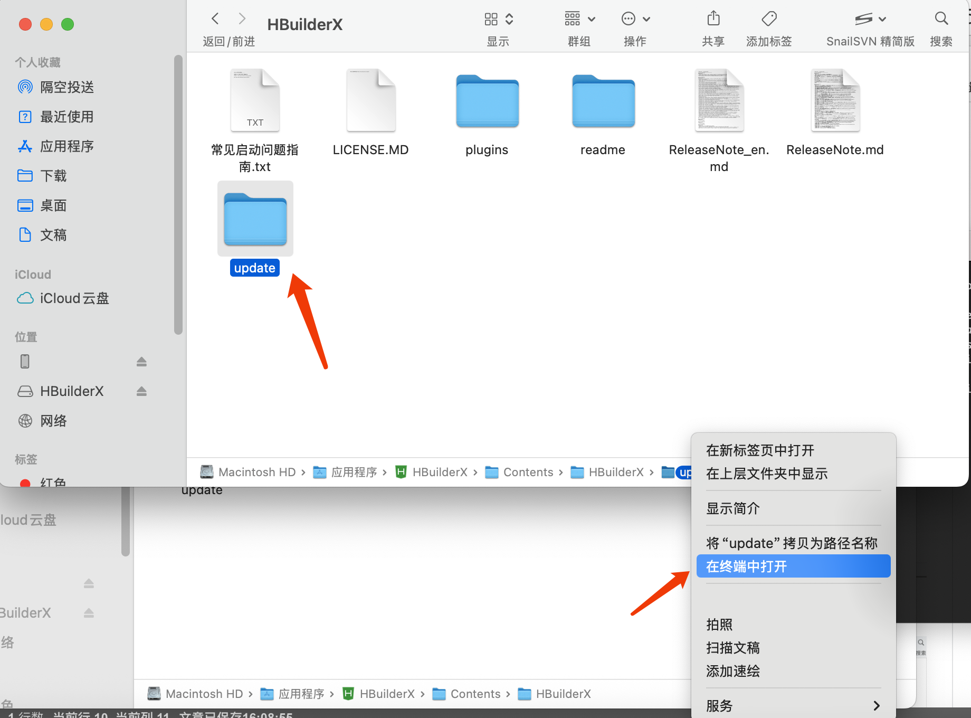Image resolution: width=971 pixels, height=718 pixels.
Task: Click the 添加标签 tag icon
Action: pos(769,18)
